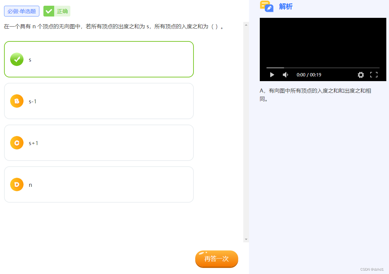Click the orange D badge icon
The height and width of the screenshot is (274, 389).
17,184
